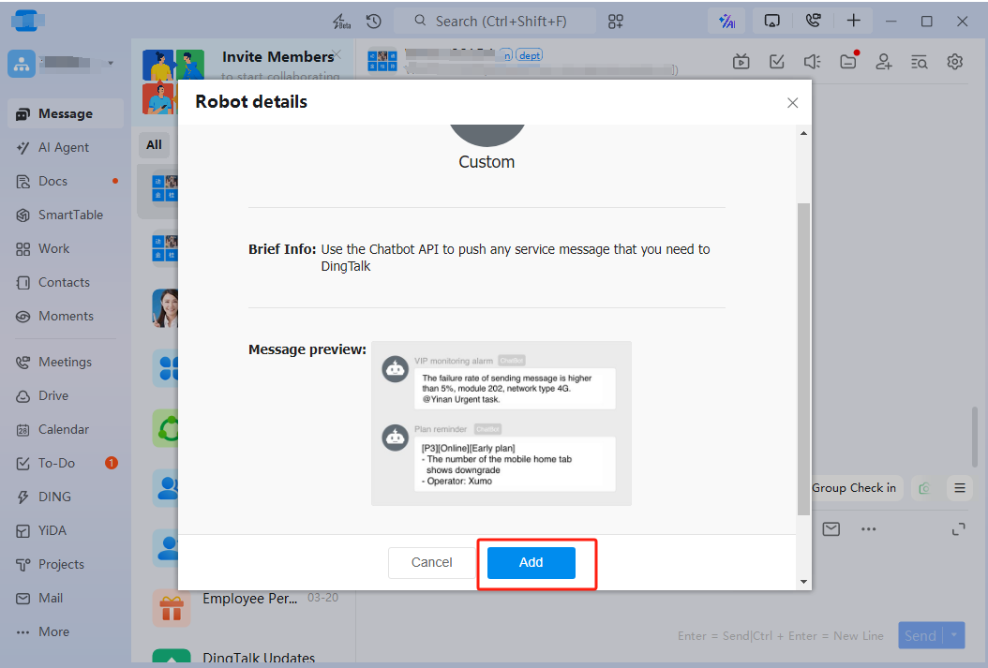Open the search chat history icon
The height and width of the screenshot is (668, 988).
tap(919, 62)
